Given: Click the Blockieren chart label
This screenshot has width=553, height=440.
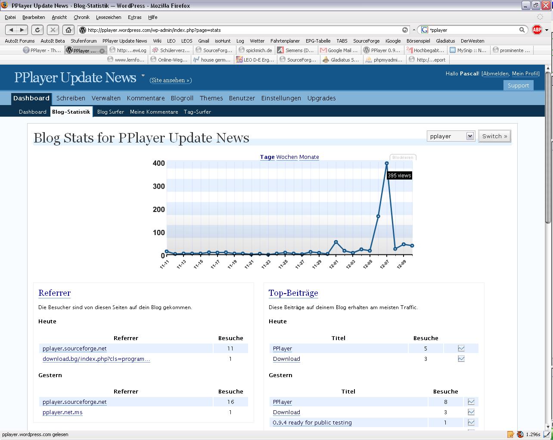Looking at the screenshot, I should pos(403,158).
